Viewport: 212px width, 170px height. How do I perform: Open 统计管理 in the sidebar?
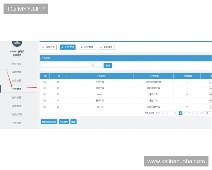pos(16,97)
